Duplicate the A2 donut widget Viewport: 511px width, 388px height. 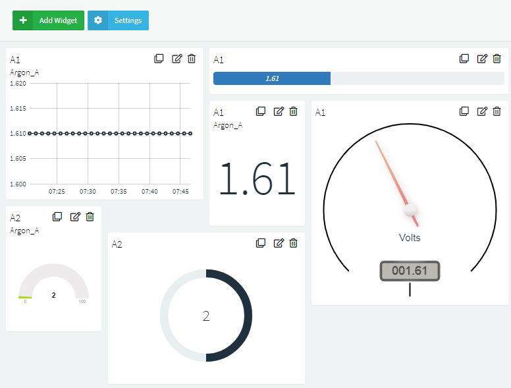click(261, 243)
